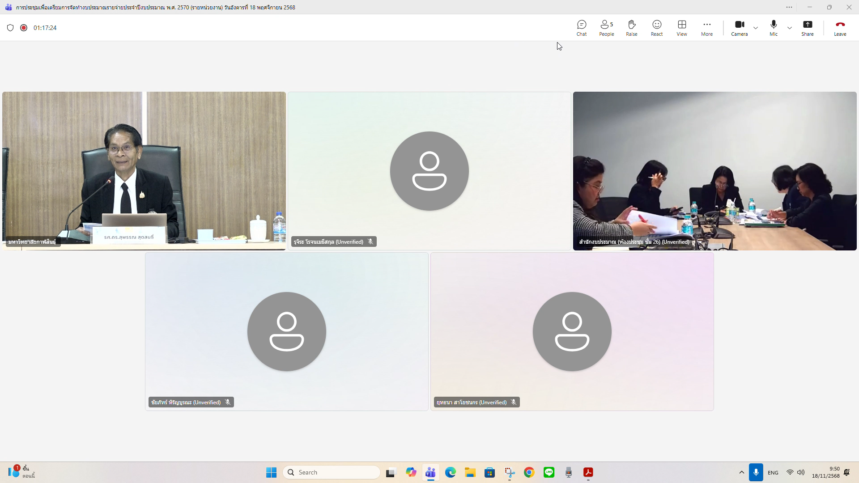This screenshot has width=859, height=483.
Task: Open the More actions menu
Action: (706, 28)
